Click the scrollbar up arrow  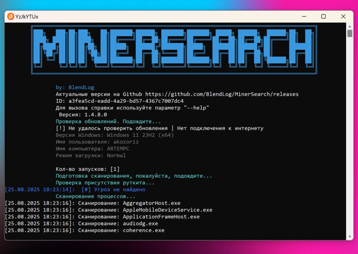(350, 26)
